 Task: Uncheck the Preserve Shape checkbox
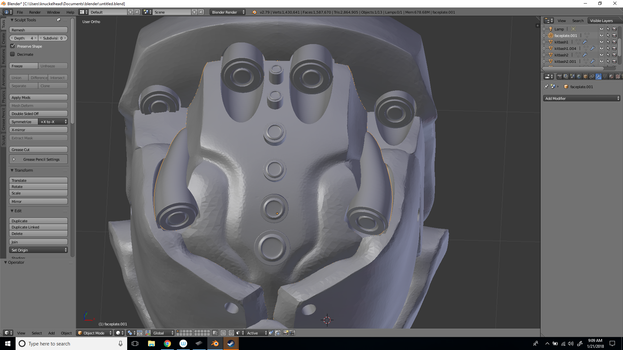click(13, 46)
